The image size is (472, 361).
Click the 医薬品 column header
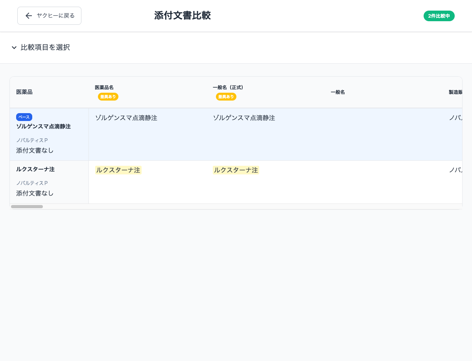[24, 92]
